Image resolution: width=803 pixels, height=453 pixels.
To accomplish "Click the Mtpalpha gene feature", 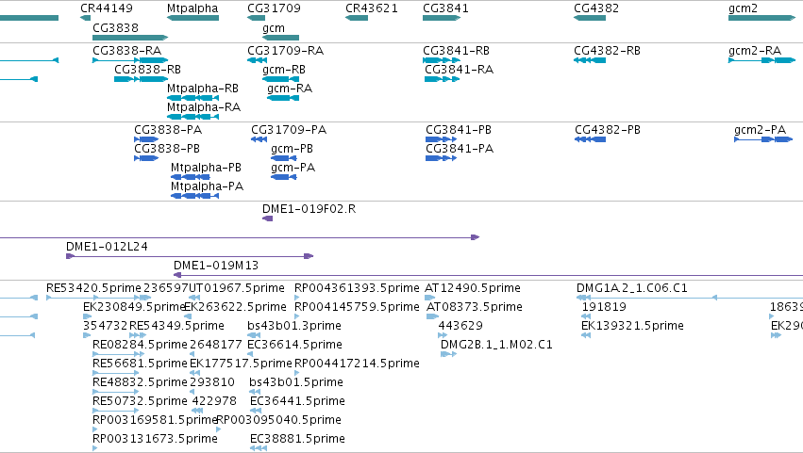I will pos(193,18).
